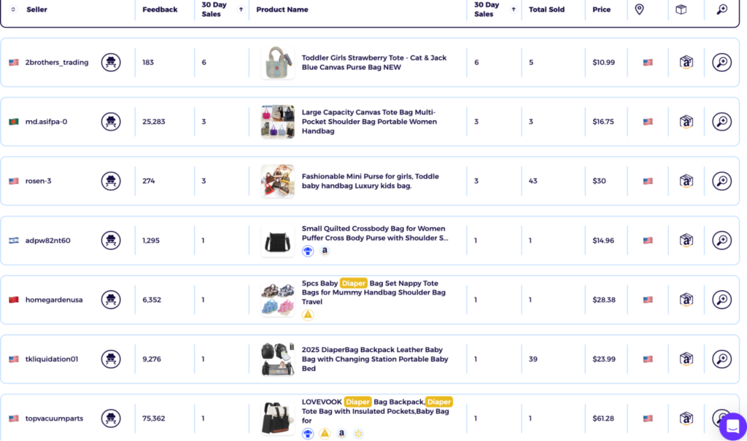The height and width of the screenshot is (441, 747).
Task: Open seller adpw82nt60
Action: point(47,241)
